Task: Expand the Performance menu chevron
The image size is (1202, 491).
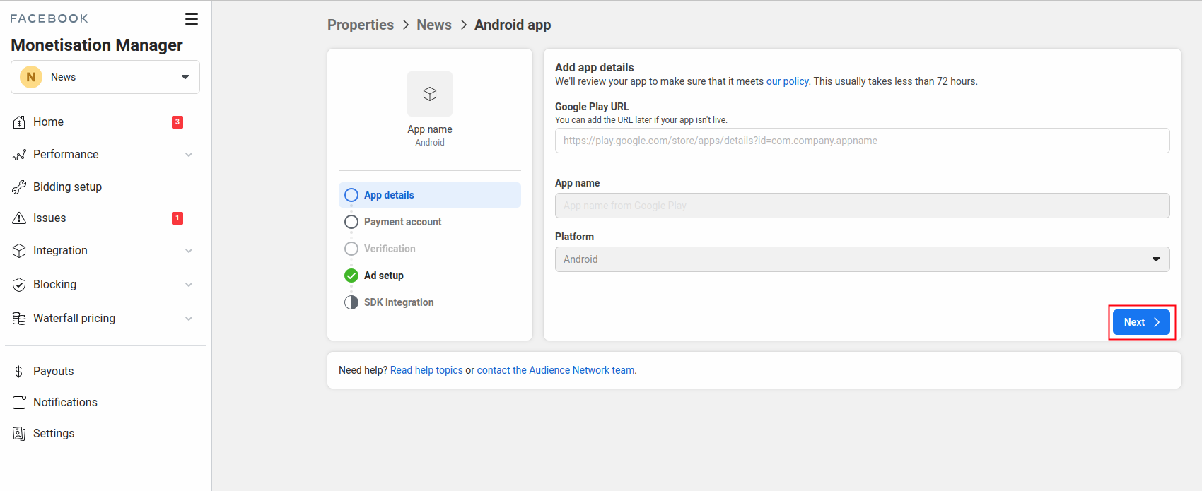Action: pos(189,155)
